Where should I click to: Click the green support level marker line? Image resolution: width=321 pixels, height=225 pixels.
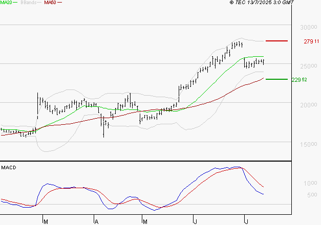click(x=276, y=79)
